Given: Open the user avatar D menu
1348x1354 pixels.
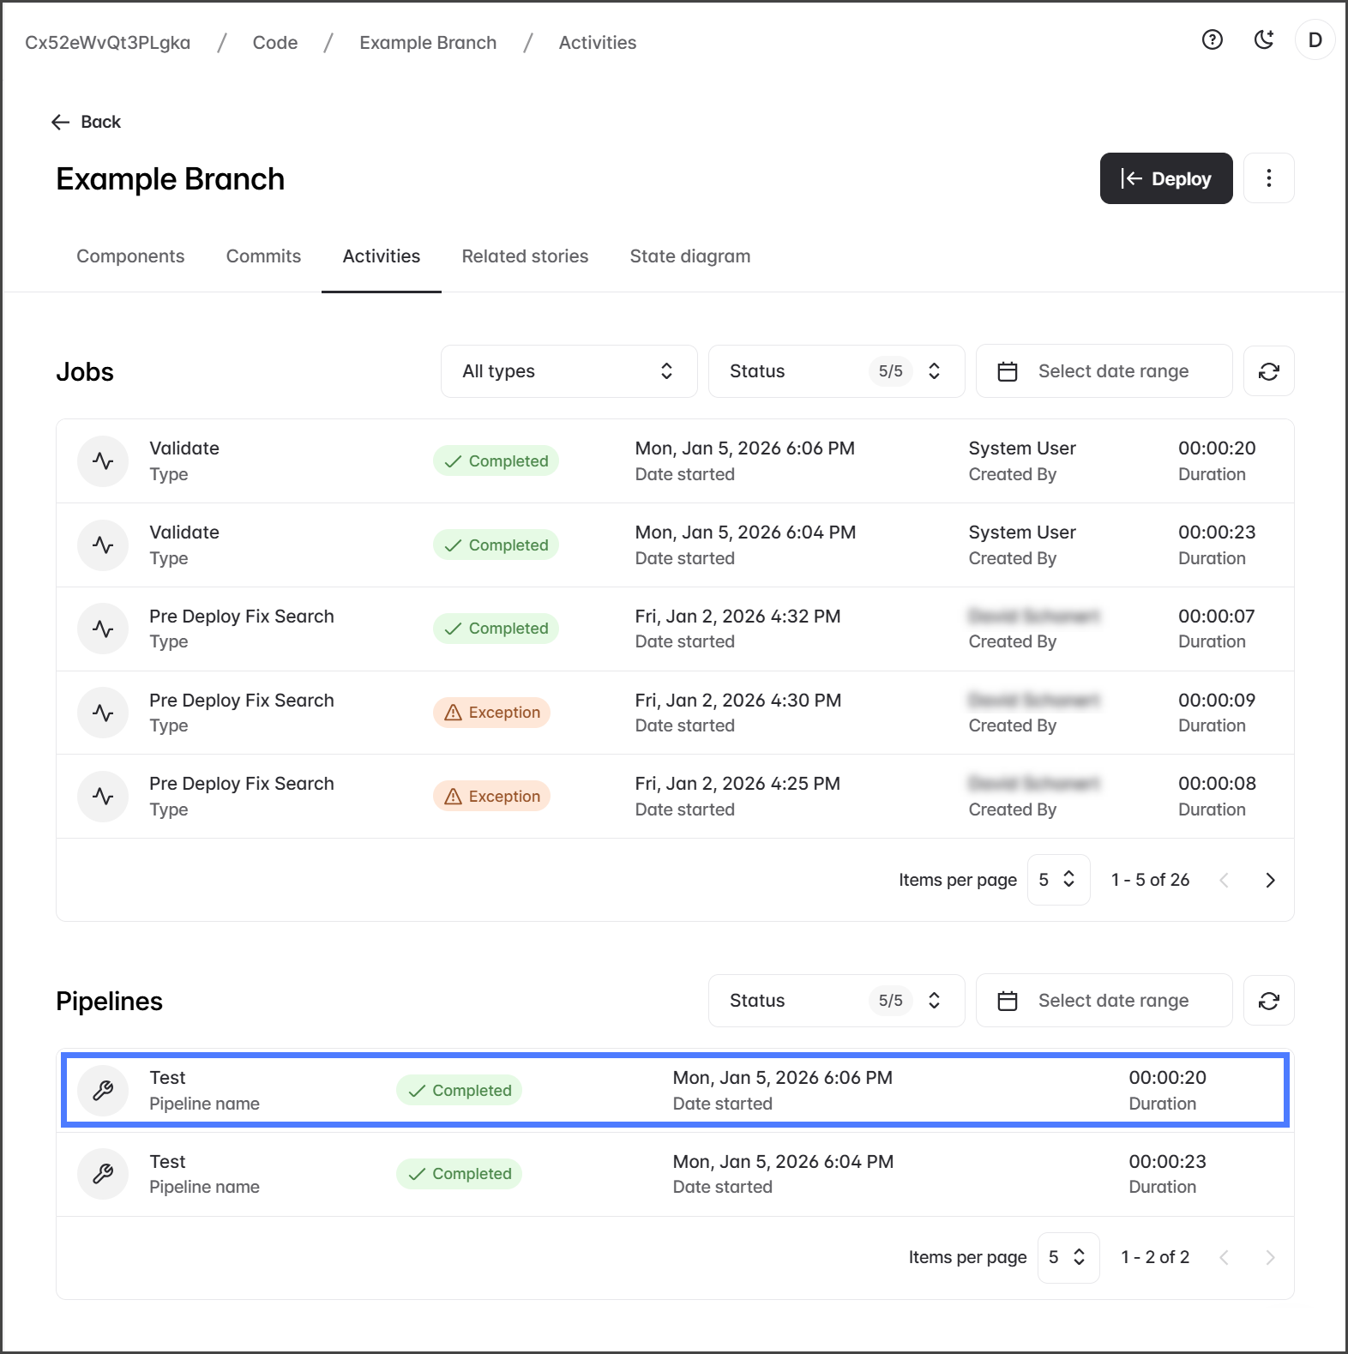Looking at the screenshot, I should pos(1315,40).
